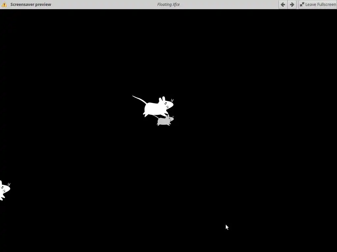
Task: Click the Floating Xfce title text
Action: pos(168,5)
